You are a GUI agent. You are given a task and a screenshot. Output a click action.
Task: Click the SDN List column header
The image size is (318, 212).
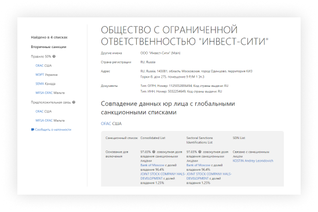(239, 138)
